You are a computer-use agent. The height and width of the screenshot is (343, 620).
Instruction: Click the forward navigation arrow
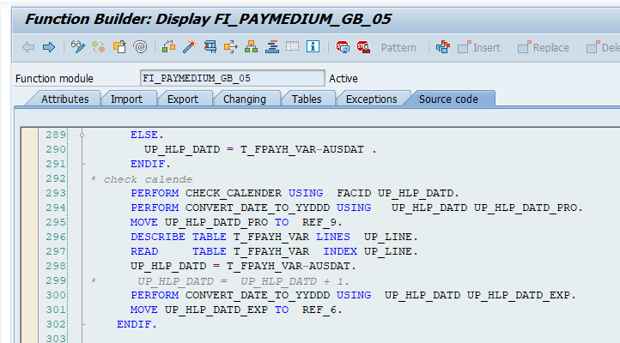coord(48,47)
